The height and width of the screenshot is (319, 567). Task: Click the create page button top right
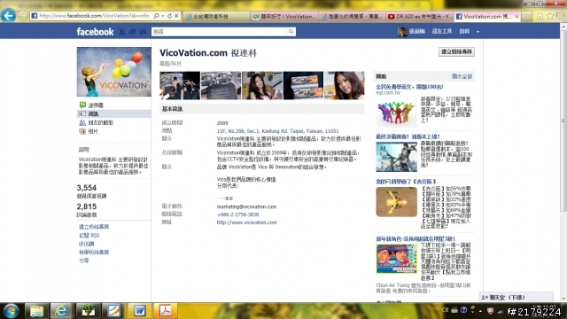(456, 51)
